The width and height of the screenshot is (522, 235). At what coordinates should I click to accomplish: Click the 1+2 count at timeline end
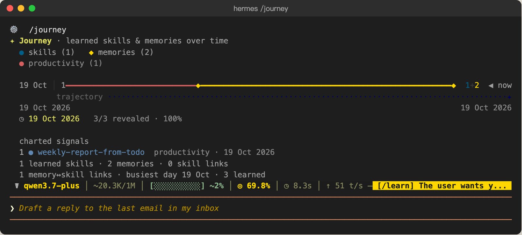pos(472,85)
